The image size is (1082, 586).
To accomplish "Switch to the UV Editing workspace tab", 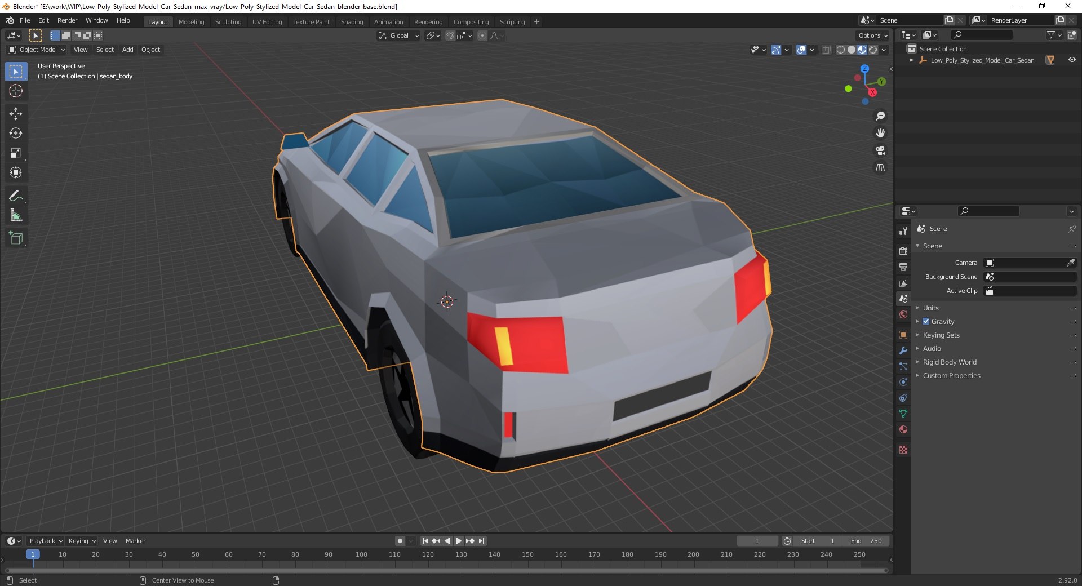I will coord(267,21).
